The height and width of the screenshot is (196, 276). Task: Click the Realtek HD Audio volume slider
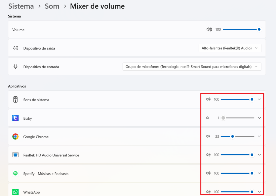coord(237,155)
